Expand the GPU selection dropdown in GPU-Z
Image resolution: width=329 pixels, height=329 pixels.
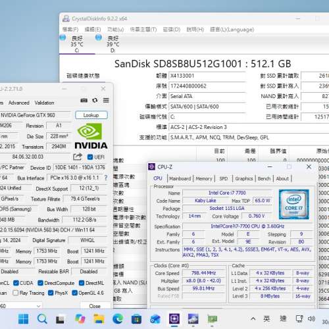38,306
